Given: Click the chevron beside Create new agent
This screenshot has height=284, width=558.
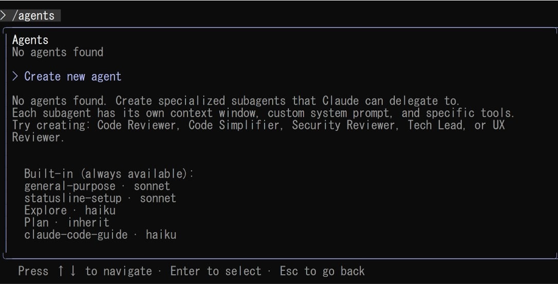Looking at the screenshot, I should [15, 77].
